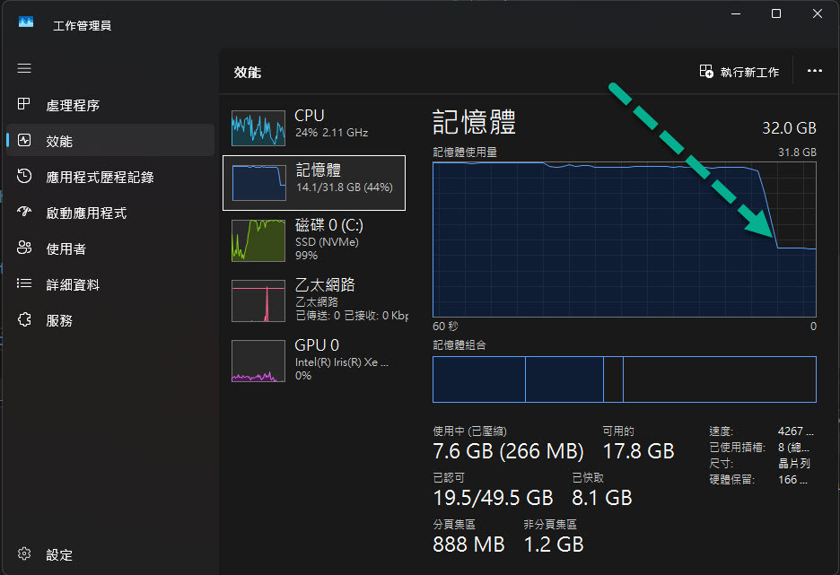Select the 記憶體 memory list item
Screen dimensions: 840x575
pyautogui.click(x=314, y=183)
